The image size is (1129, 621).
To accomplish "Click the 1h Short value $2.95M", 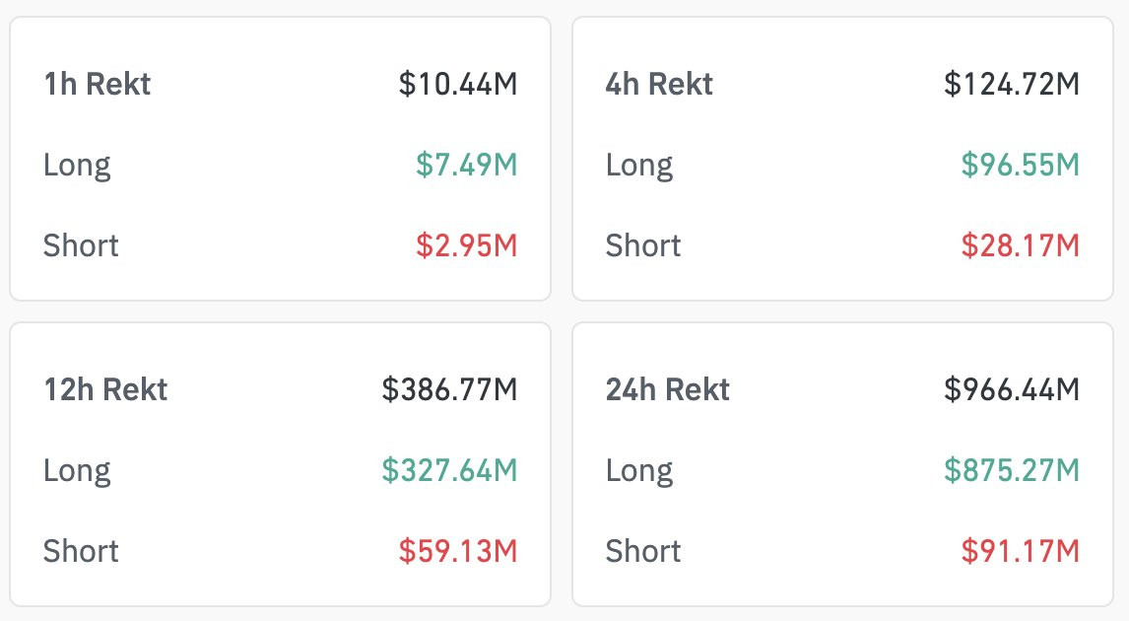I will (466, 244).
